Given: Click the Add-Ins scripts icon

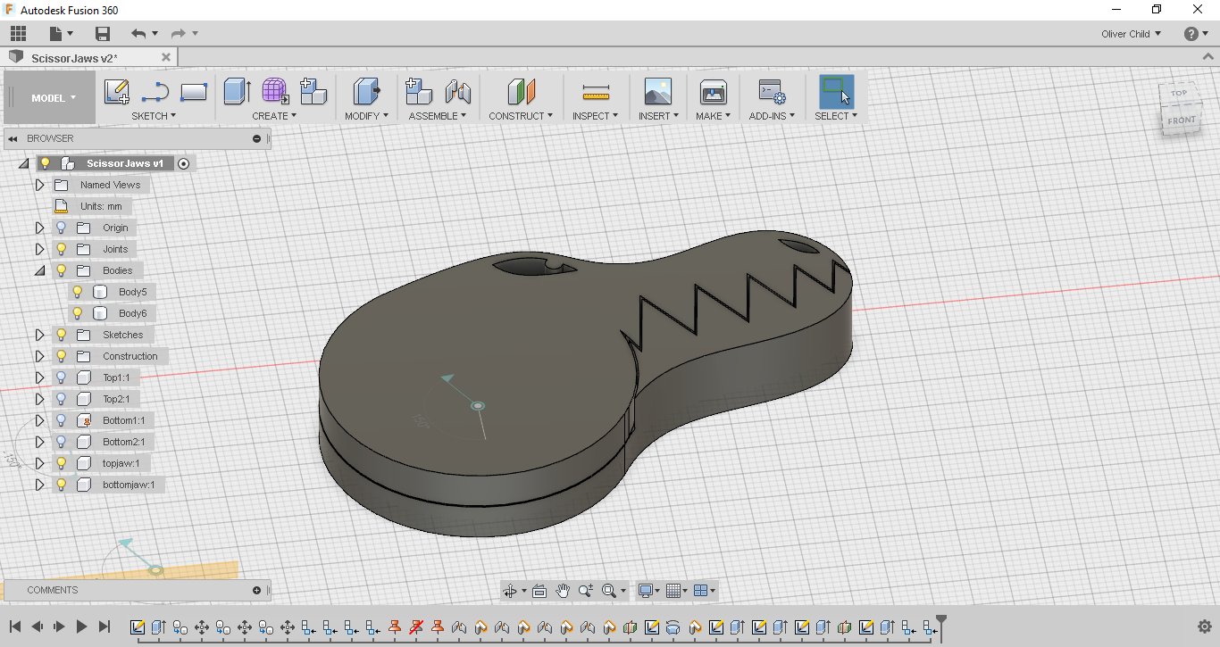Looking at the screenshot, I should click(x=772, y=92).
